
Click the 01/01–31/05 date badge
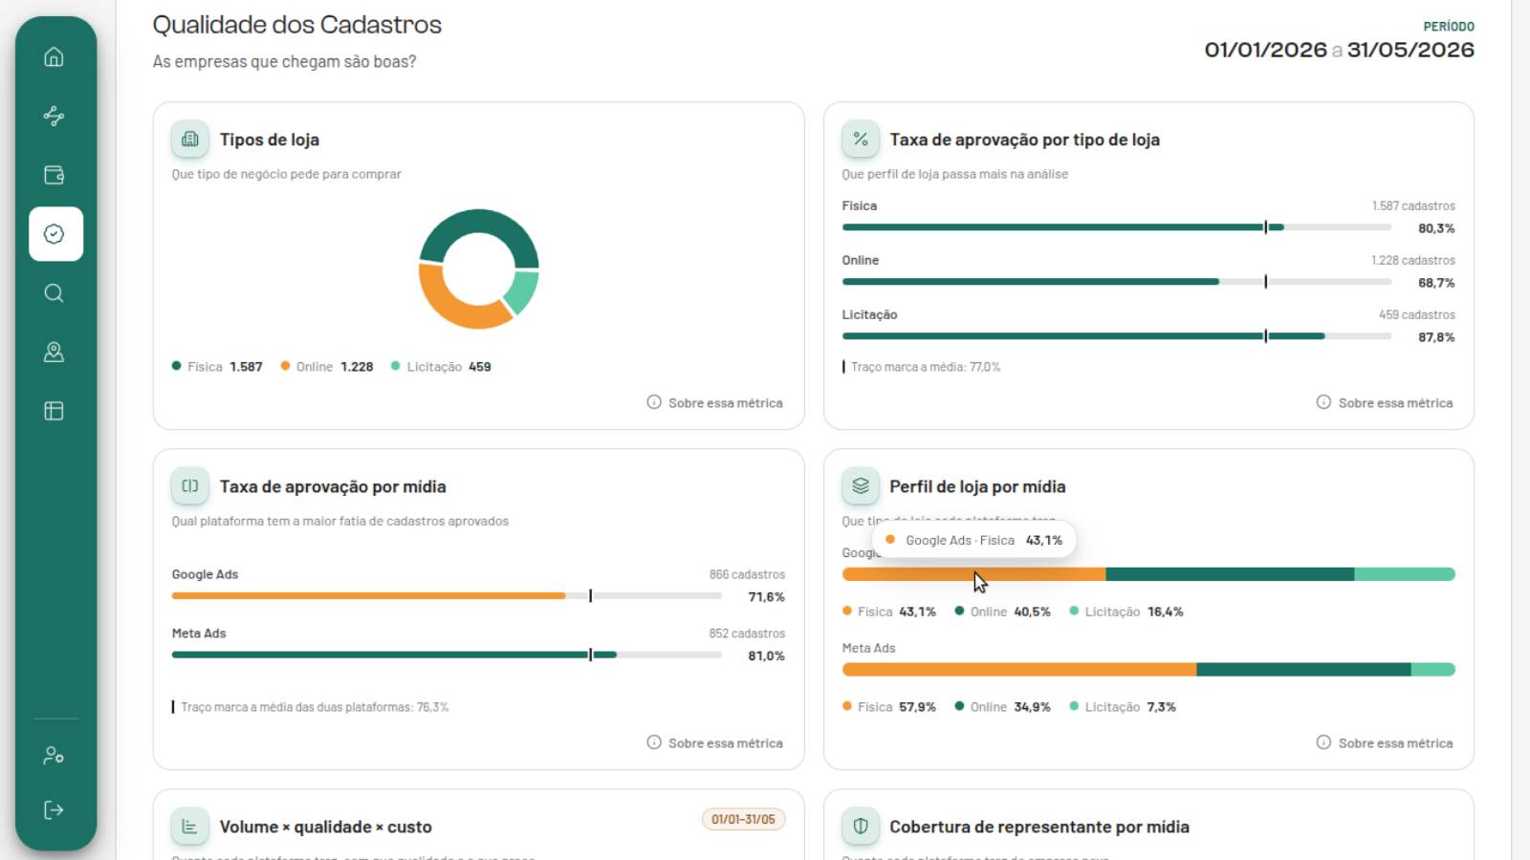[743, 820]
